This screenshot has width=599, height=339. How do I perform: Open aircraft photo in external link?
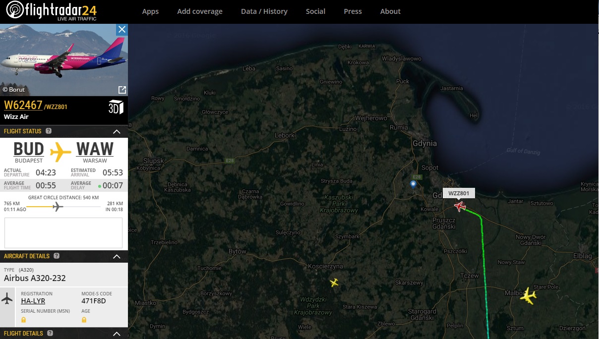coord(122,90)
